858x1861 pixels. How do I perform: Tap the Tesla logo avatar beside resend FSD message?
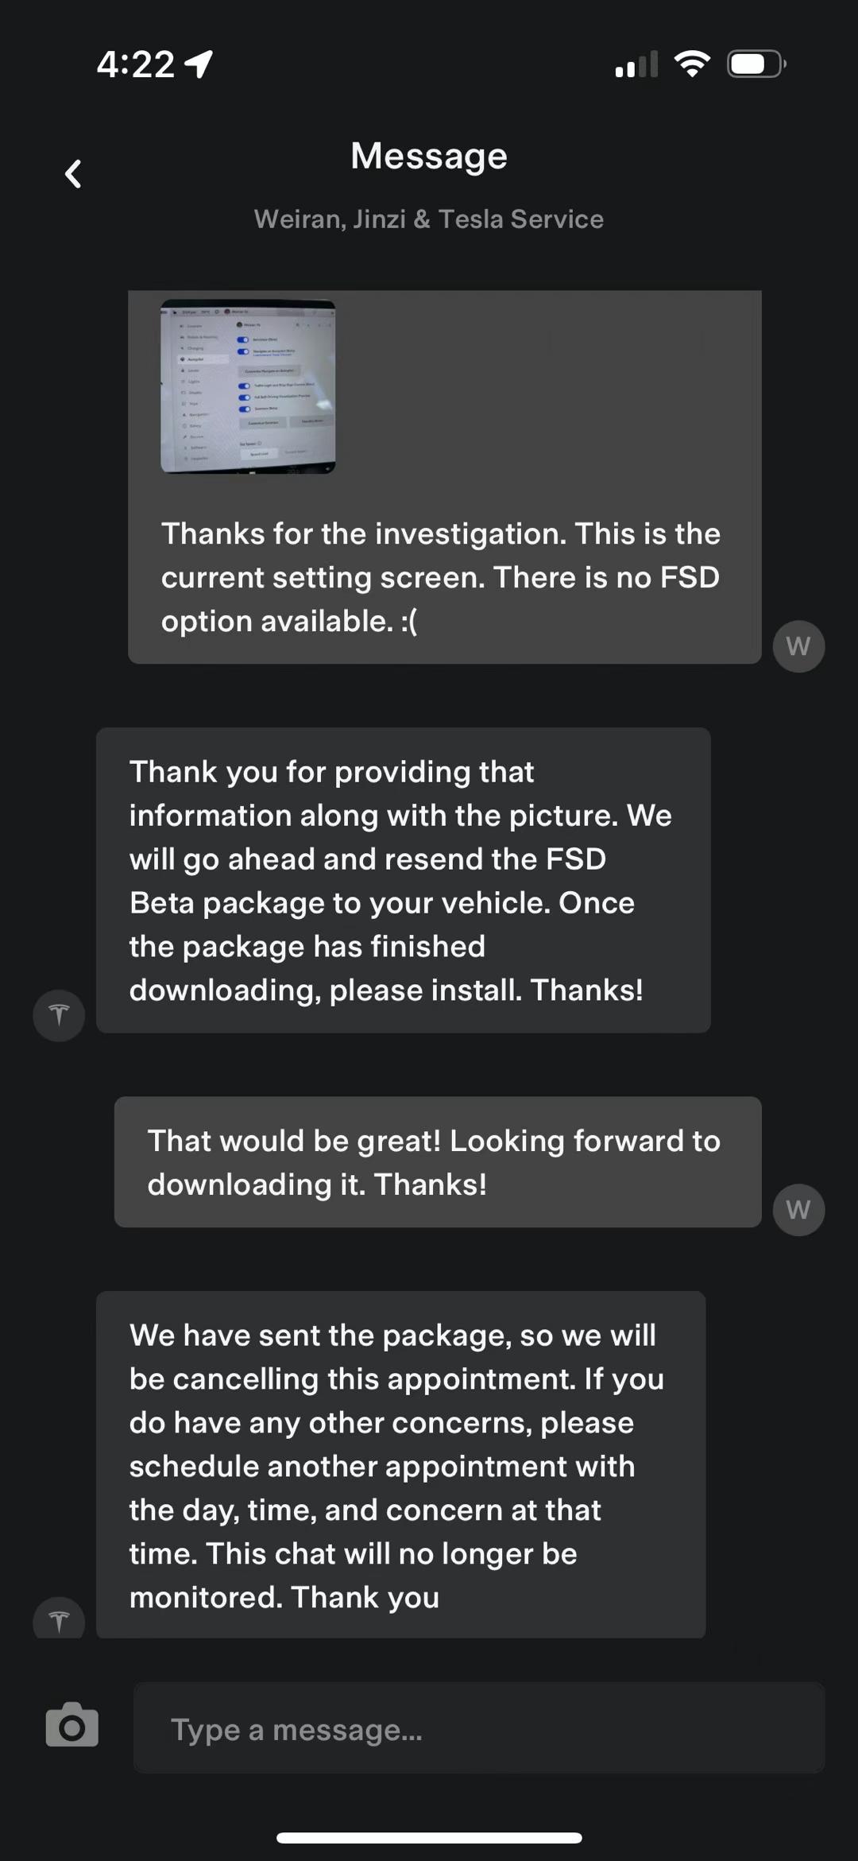(x=59, y=1015)
